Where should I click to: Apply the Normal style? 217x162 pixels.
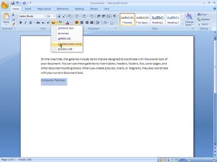coord(127,19)
